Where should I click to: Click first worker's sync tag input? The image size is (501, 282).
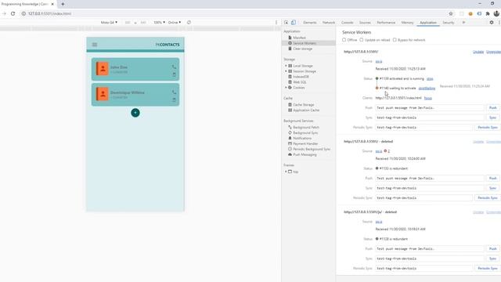(430, 117)
